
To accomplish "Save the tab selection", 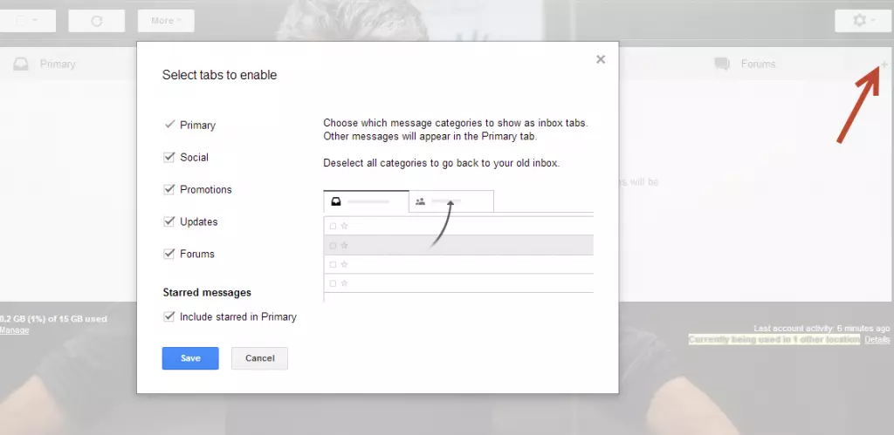I will coord(190,358).
